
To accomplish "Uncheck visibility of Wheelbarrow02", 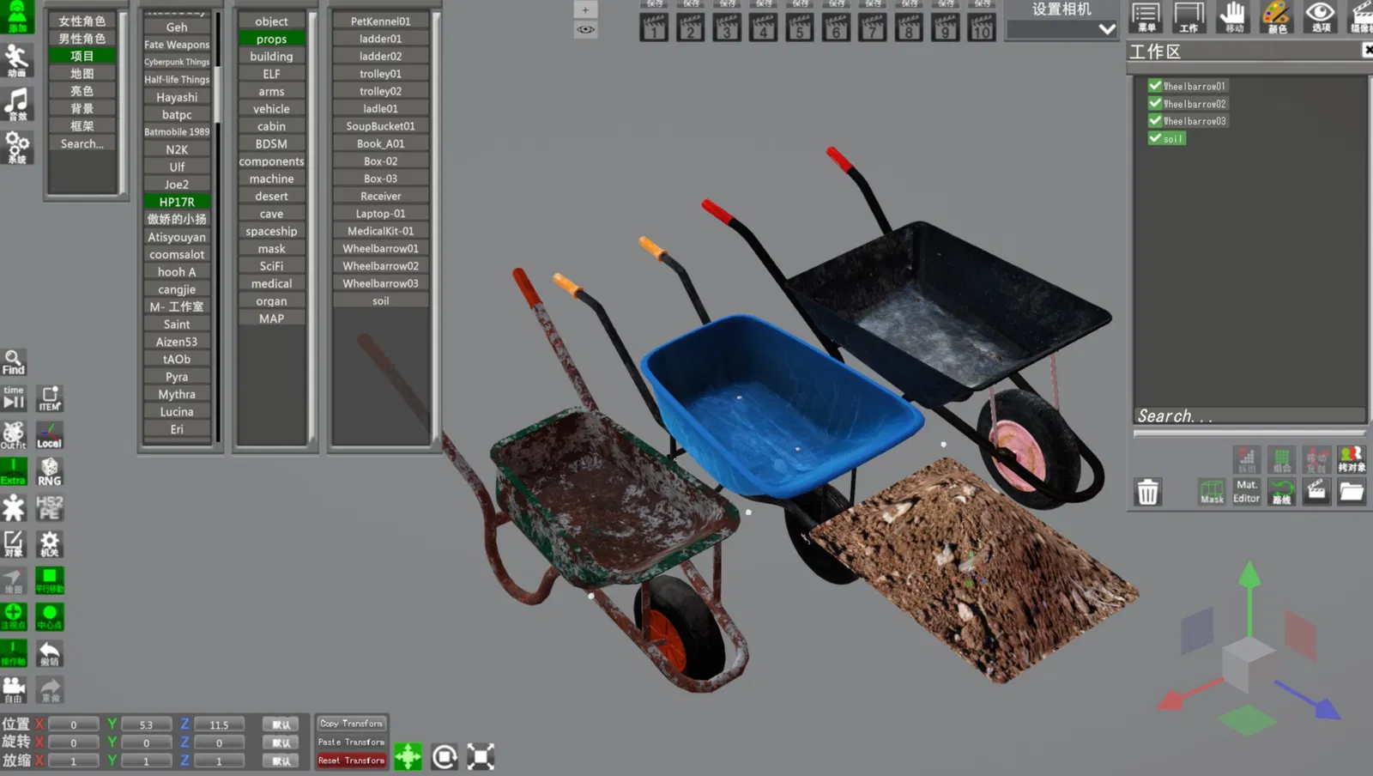I will (1155, 103).
